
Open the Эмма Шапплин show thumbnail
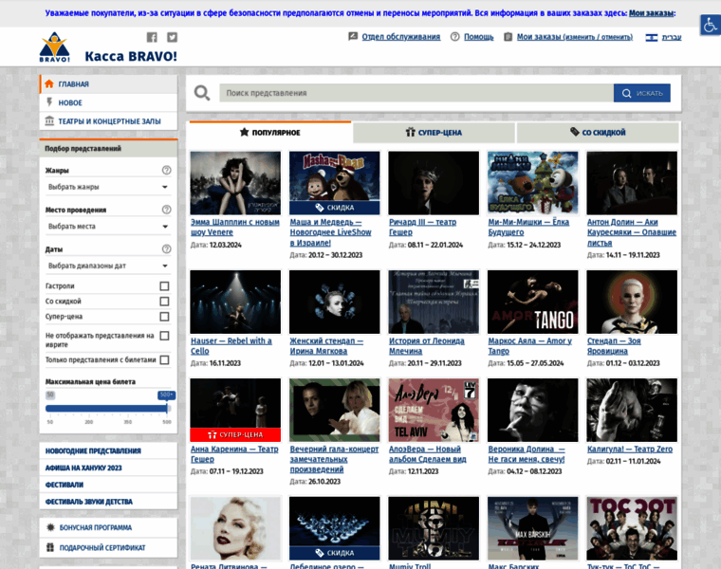[235, 183]
